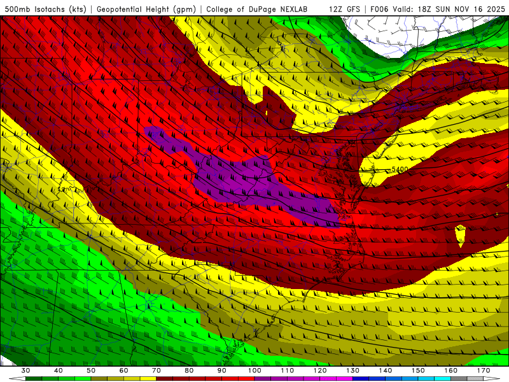Screen dimensions: 509x382
Task: Click the '70' legend value
Action: [x=157, y=371]
